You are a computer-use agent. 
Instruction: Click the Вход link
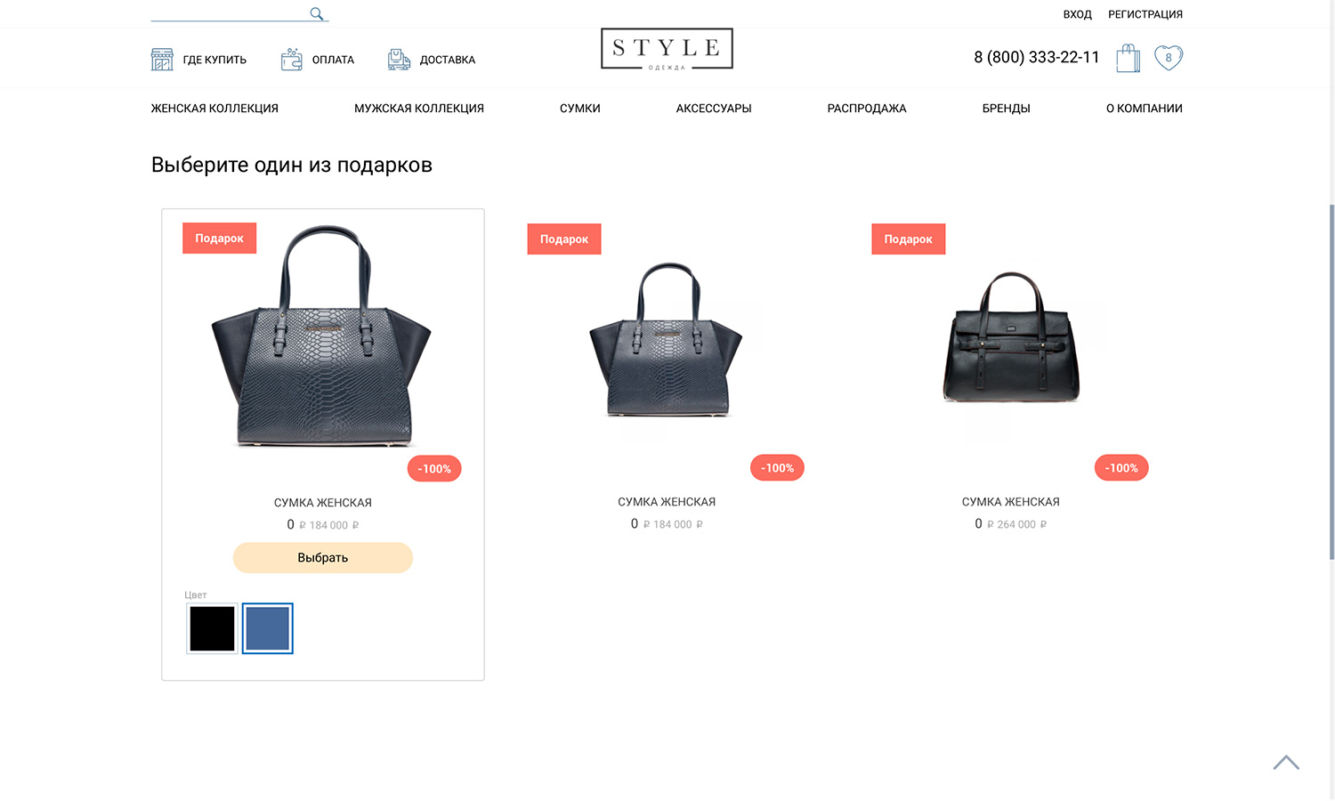point(1077,14)
